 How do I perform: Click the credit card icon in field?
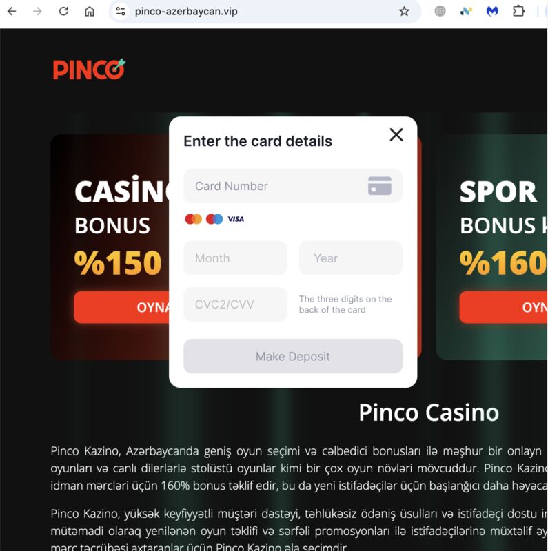(x=380, y=185)
